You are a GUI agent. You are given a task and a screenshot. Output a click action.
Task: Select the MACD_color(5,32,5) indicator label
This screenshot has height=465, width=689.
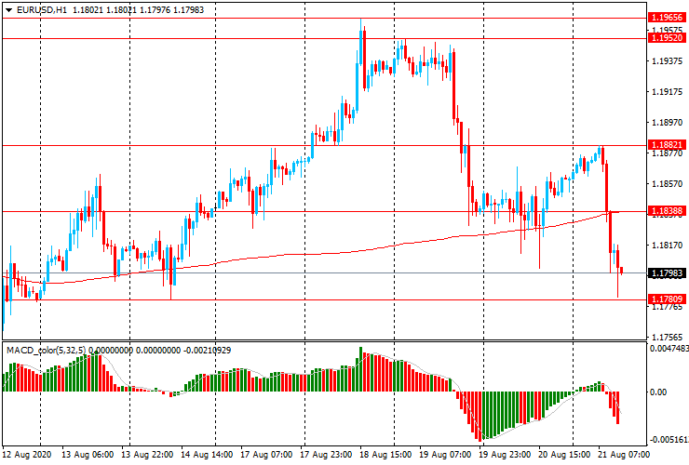[47, 351]
